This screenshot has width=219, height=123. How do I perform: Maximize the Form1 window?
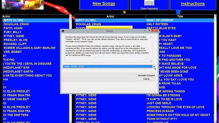click(149, 30)
